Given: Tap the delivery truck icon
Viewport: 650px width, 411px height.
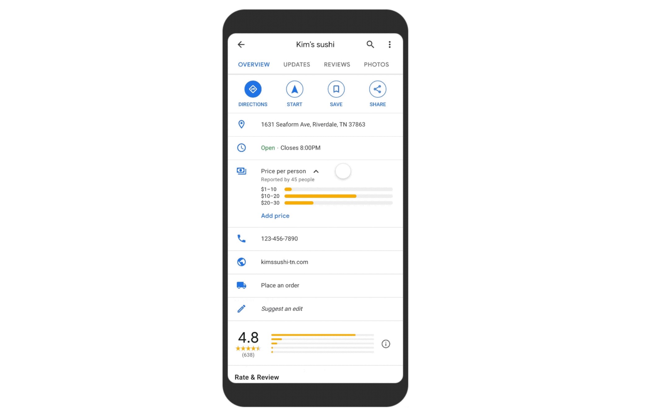Looking at the screenshot, I should click(242, 285).
